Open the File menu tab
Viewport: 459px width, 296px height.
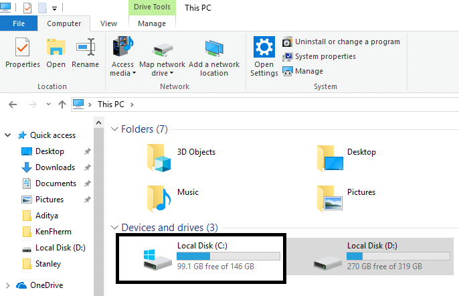19,23
